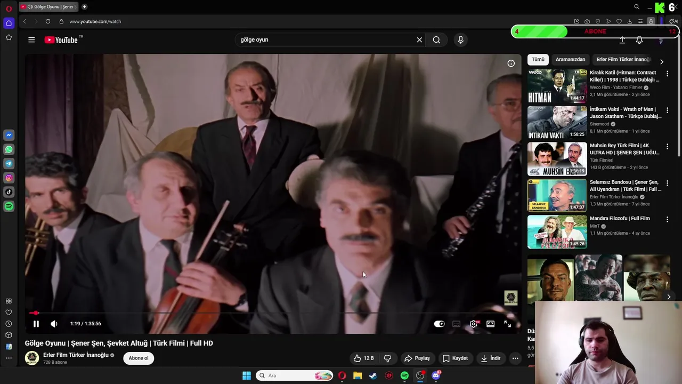Open options for Selamsız Bandosu video
682x384 pixels.
point(667,183)
